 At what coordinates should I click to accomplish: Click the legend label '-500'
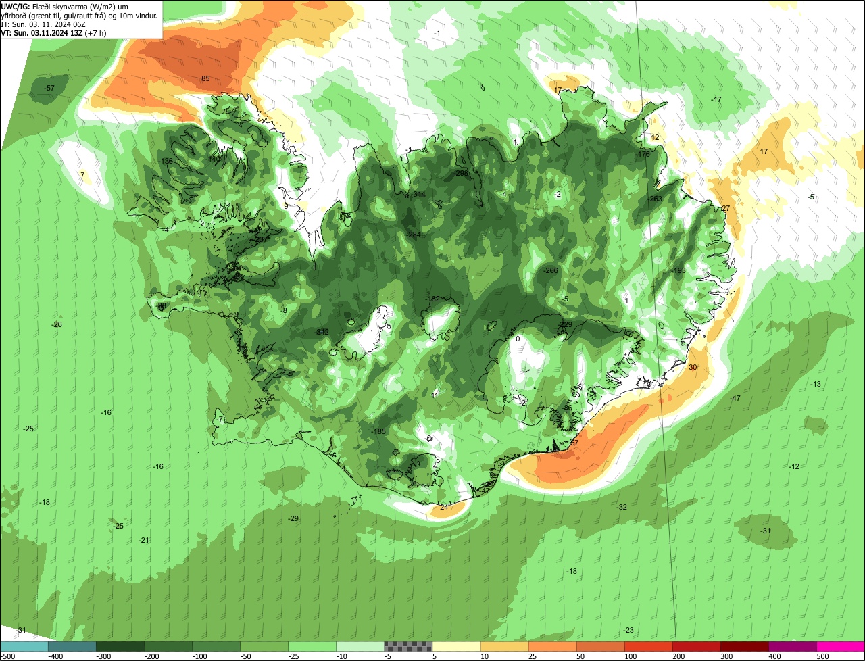pyautogui.click(x=7, y=656)
